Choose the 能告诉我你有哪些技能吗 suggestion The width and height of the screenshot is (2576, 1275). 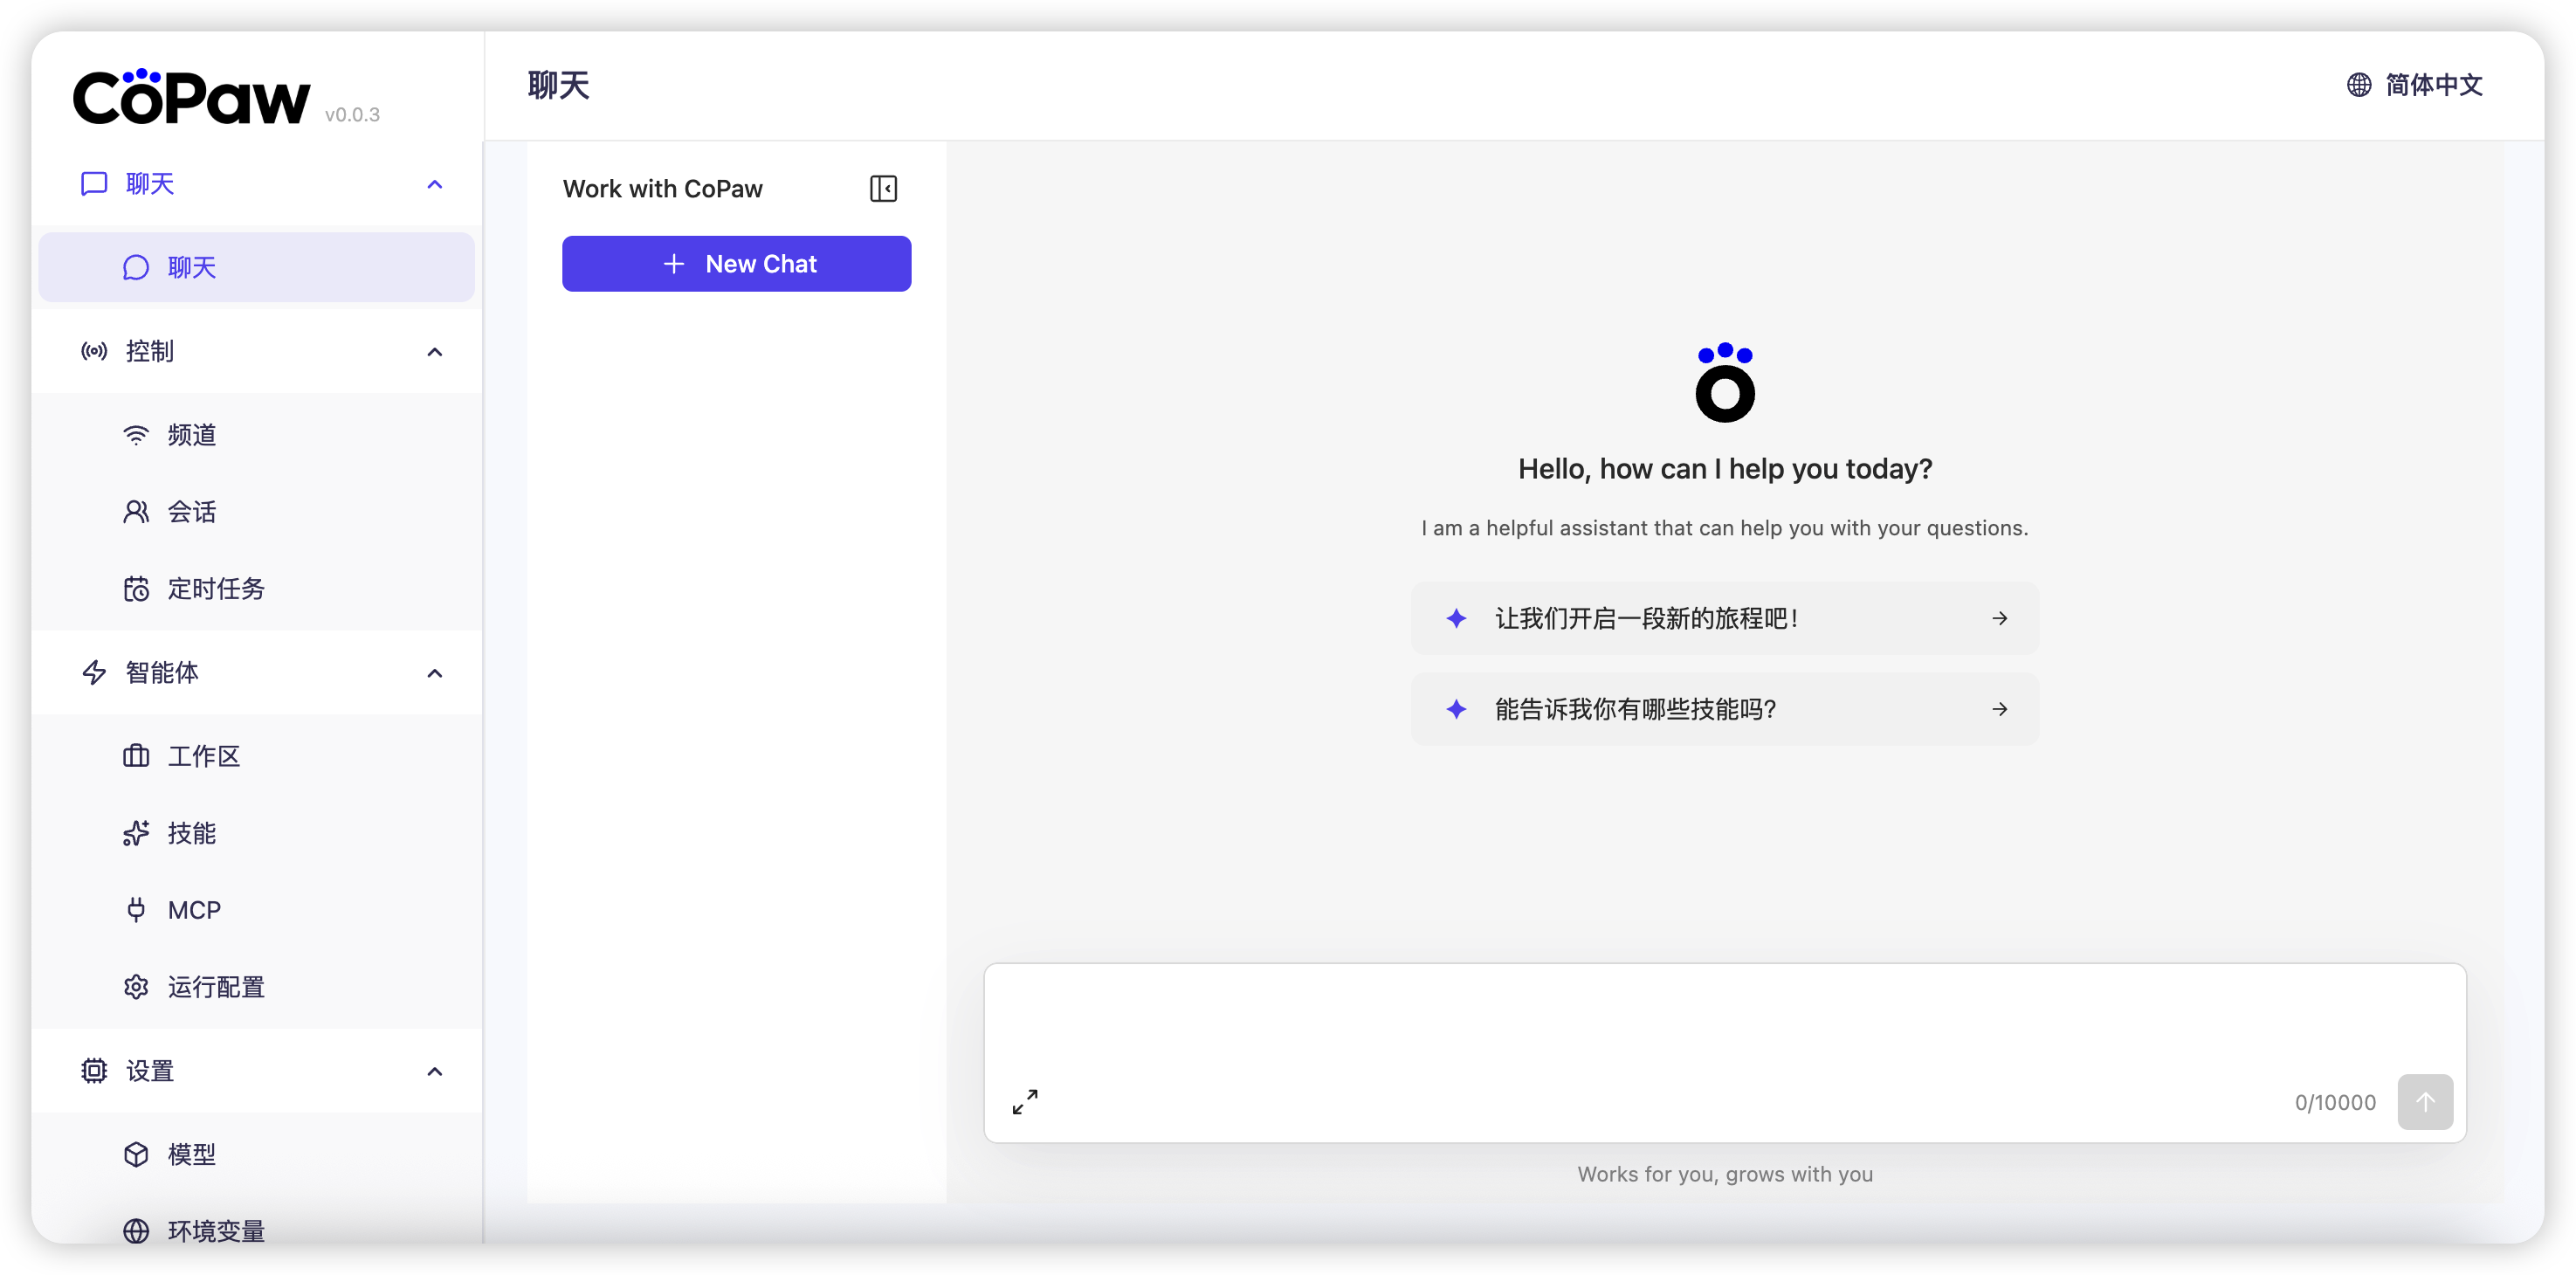pyautogui.click(x=1724, y=709)
